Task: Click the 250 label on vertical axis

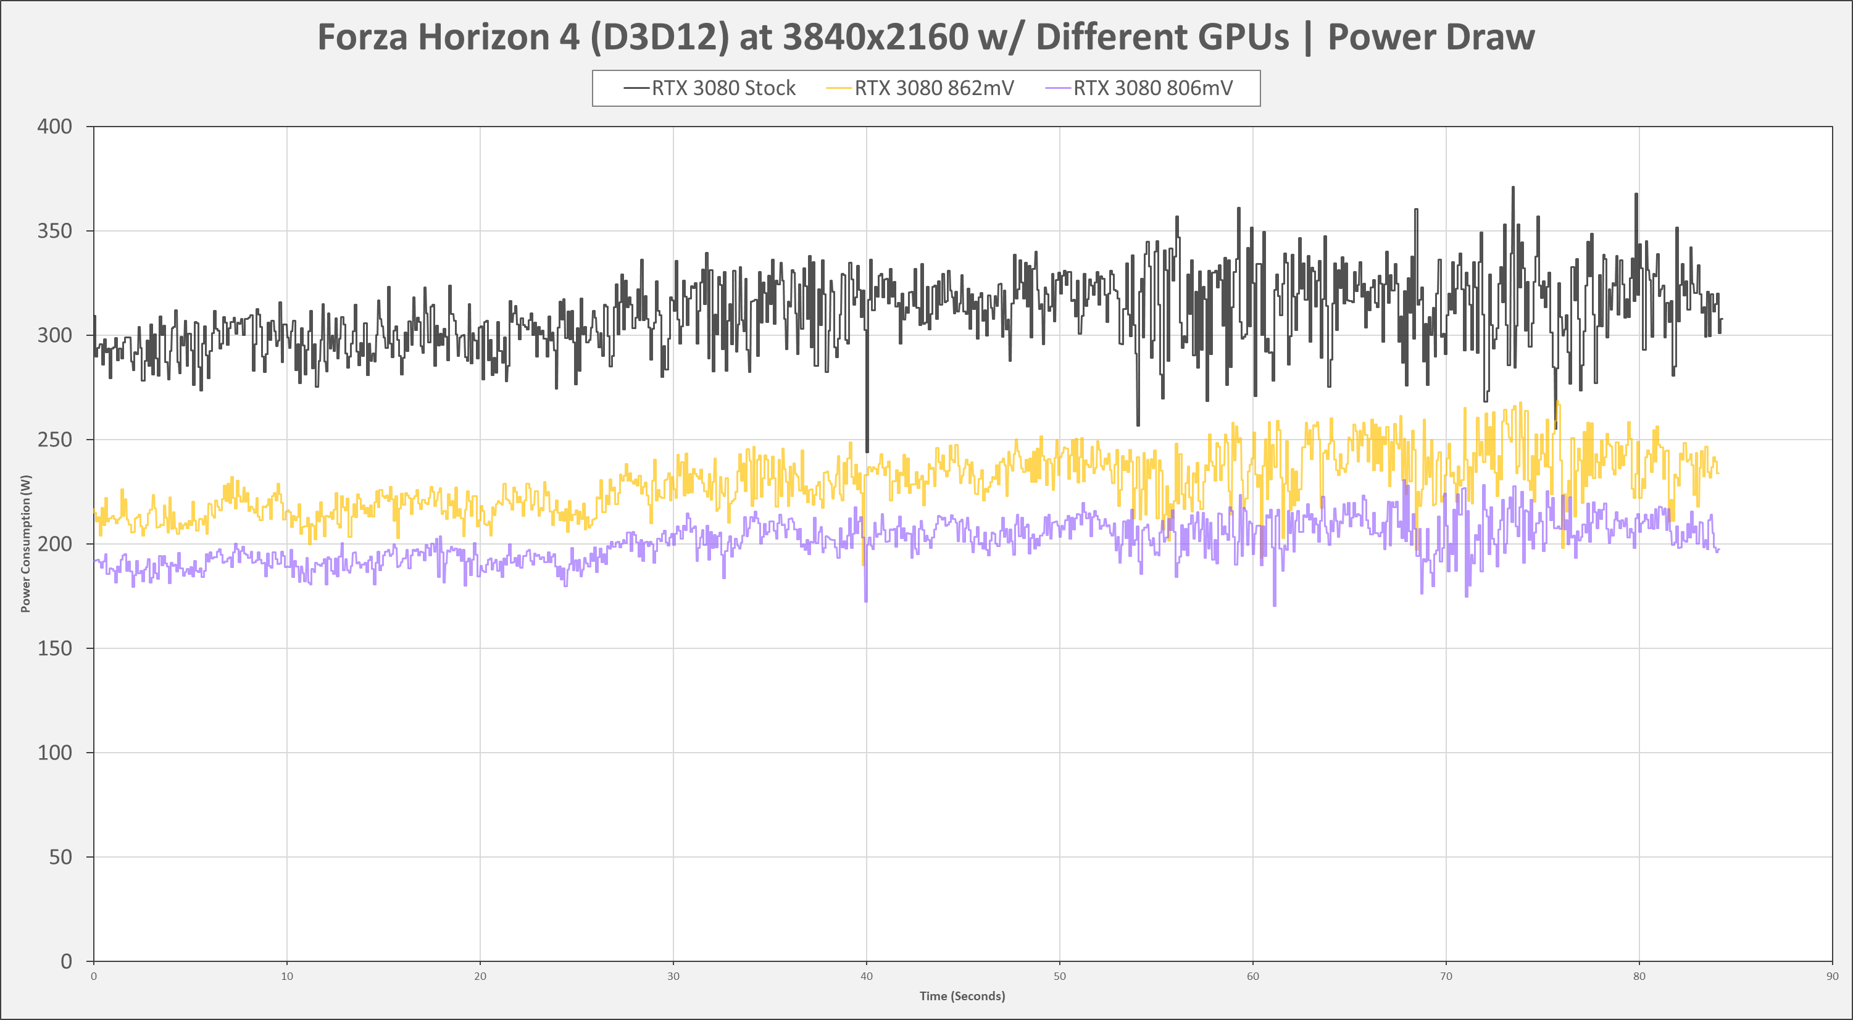Action: (x=55, y=440)
